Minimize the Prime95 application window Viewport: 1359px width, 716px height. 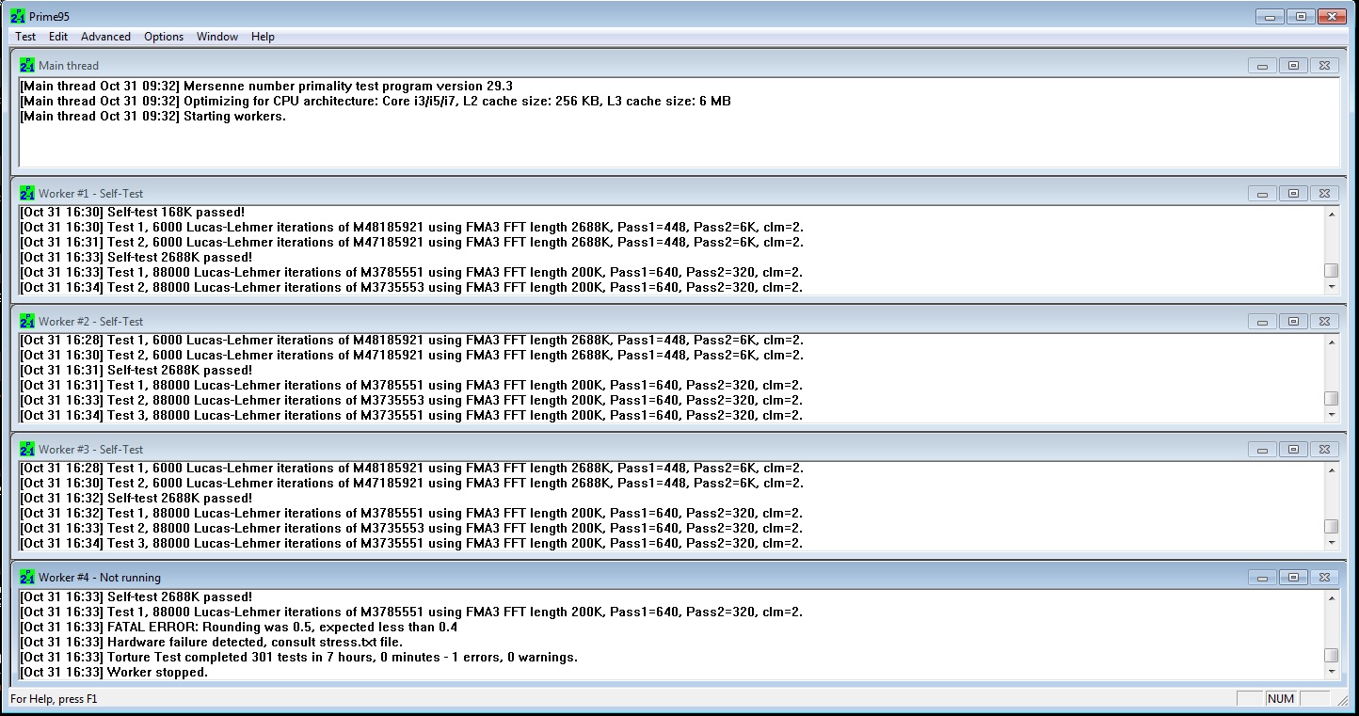[x=1271, y=16]
